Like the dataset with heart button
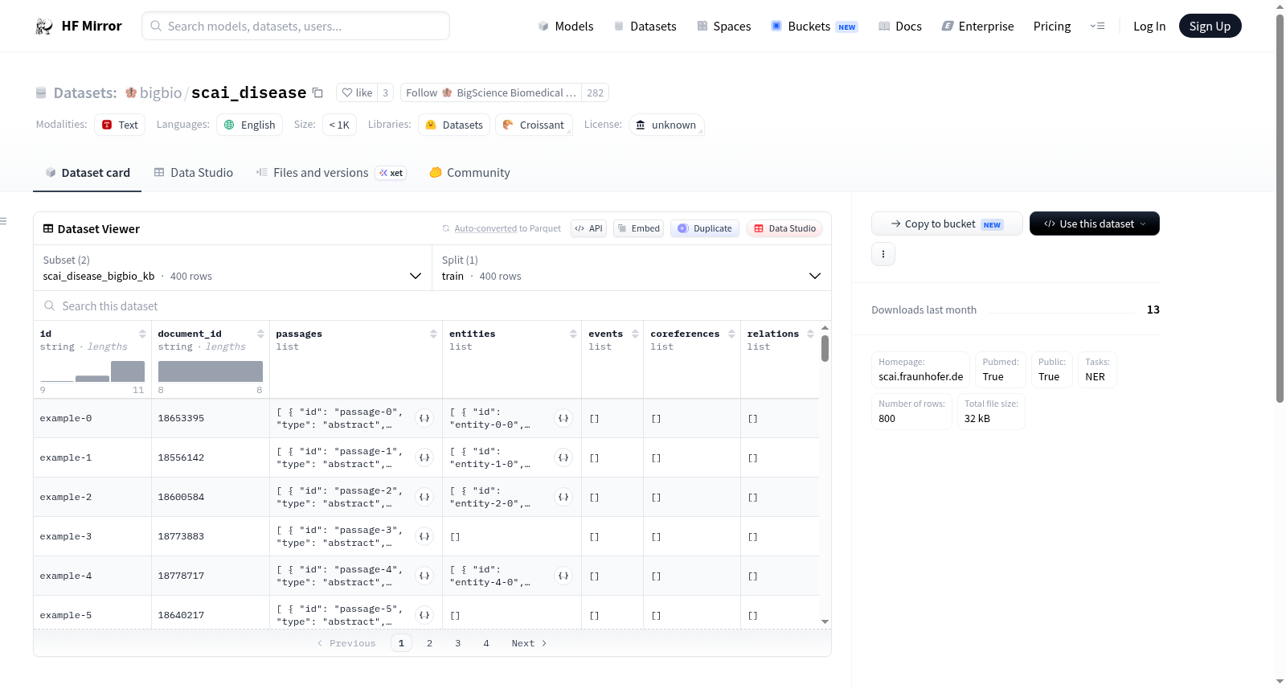 pos(357,92)
